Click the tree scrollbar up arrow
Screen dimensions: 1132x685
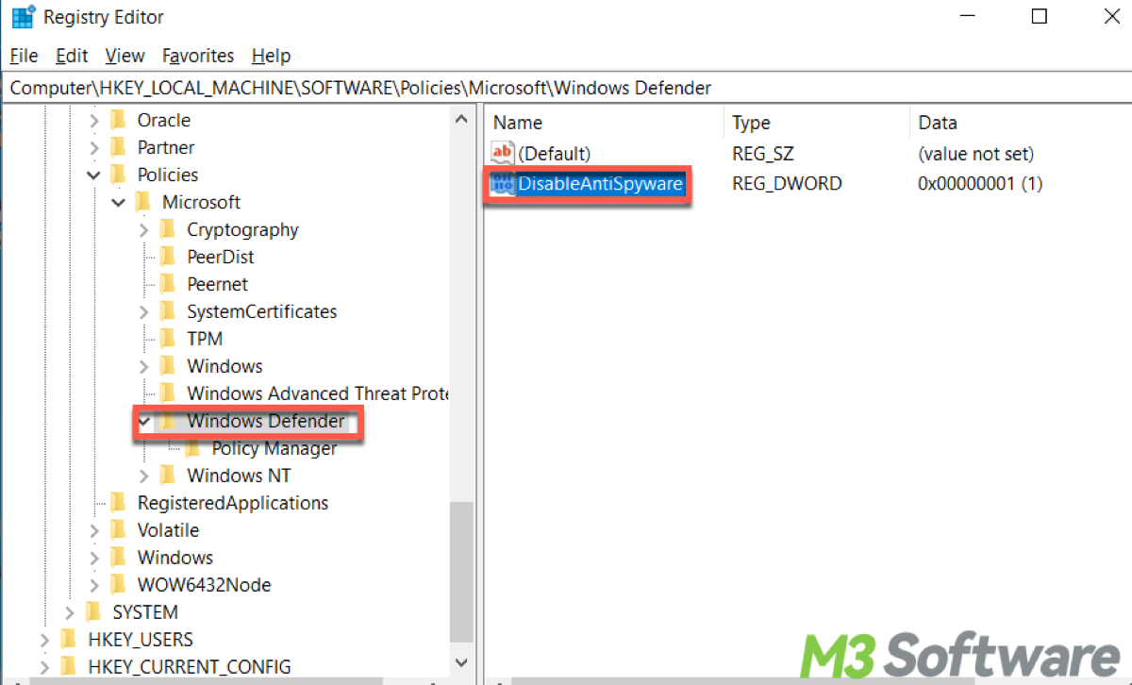[x=461, y=120]
